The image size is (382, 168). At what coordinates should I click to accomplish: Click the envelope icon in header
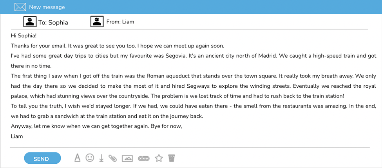pos(20,7)
